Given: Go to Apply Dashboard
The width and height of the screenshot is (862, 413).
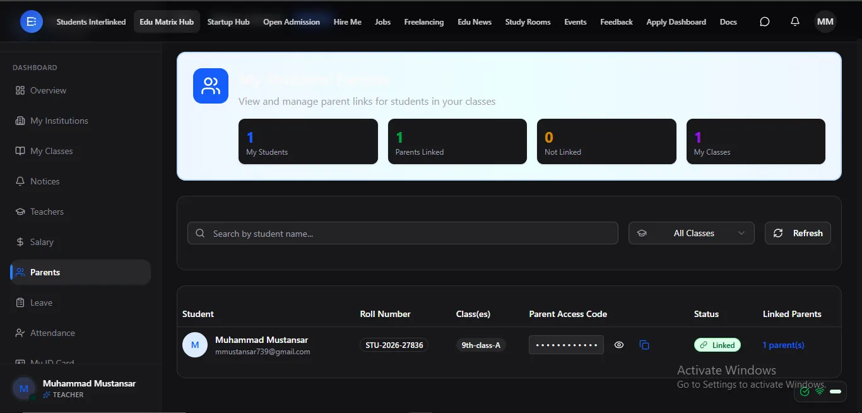Looking at the screenshot, I should coord(676,21).
